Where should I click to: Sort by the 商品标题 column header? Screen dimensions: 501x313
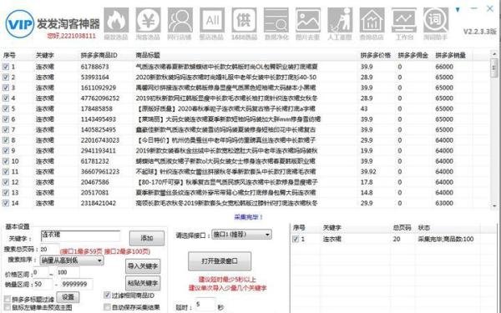tap(148, 55)
